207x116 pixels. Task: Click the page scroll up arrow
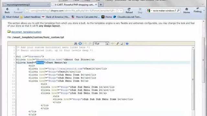tap(203, 21)
